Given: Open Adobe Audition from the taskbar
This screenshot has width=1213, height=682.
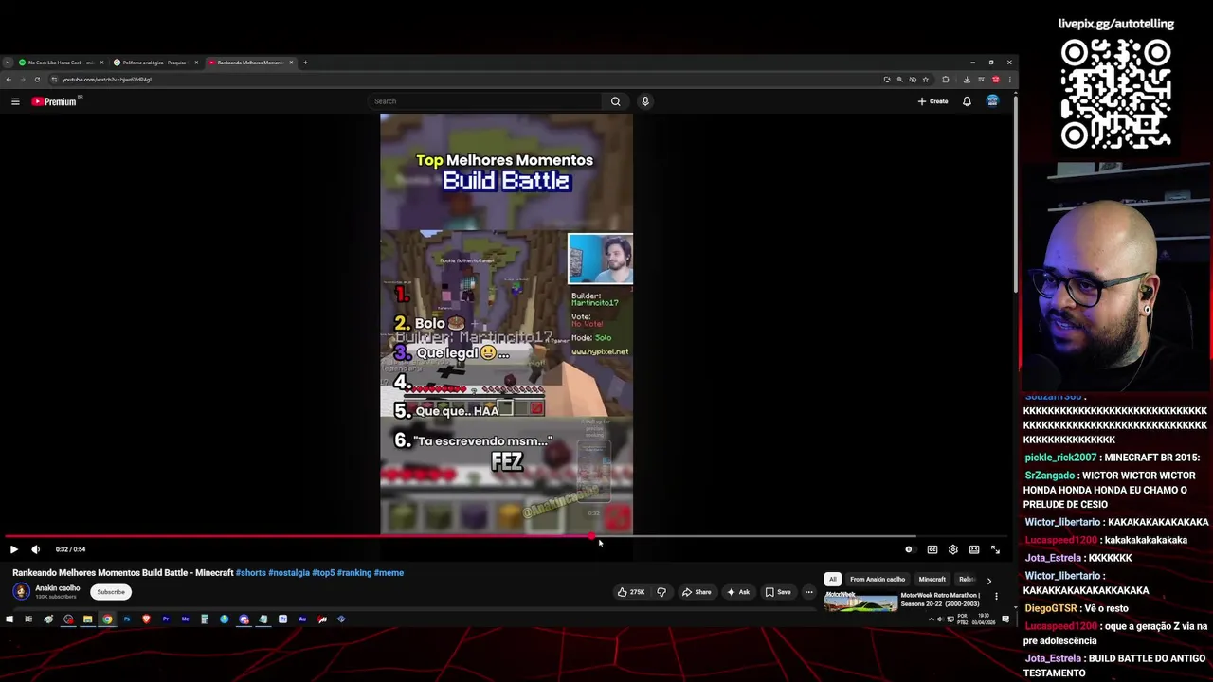Looking at the screenshot, I should [302, 619].
